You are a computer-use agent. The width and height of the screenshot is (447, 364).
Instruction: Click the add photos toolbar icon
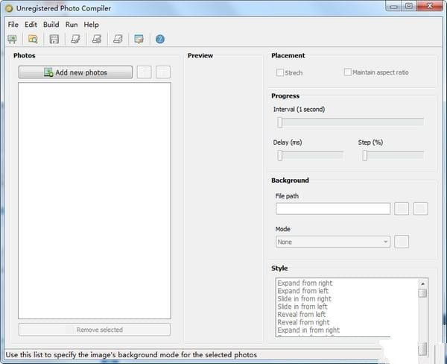tap(12, 40)
